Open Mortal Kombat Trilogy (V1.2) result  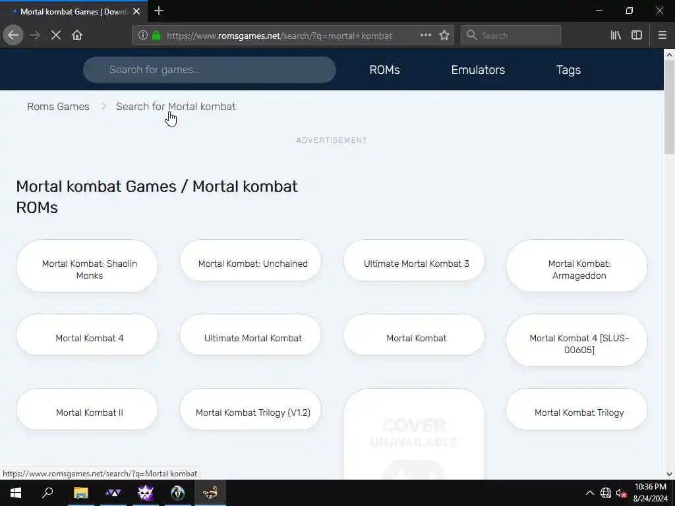pyautogui.click(x=250, y=409)
